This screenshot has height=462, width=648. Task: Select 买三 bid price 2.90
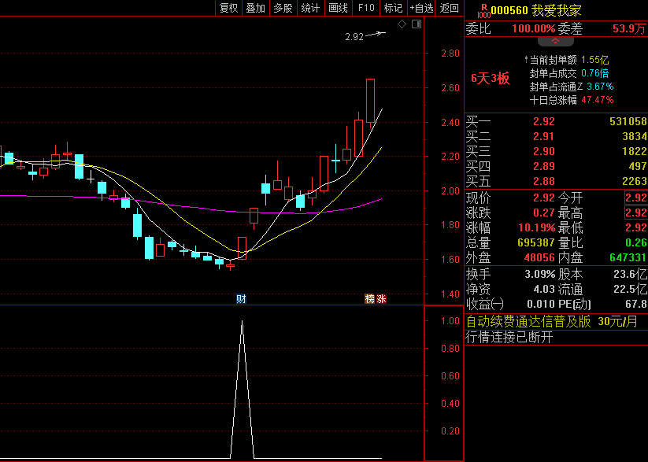pyautogui.click(x=544, y=151)
